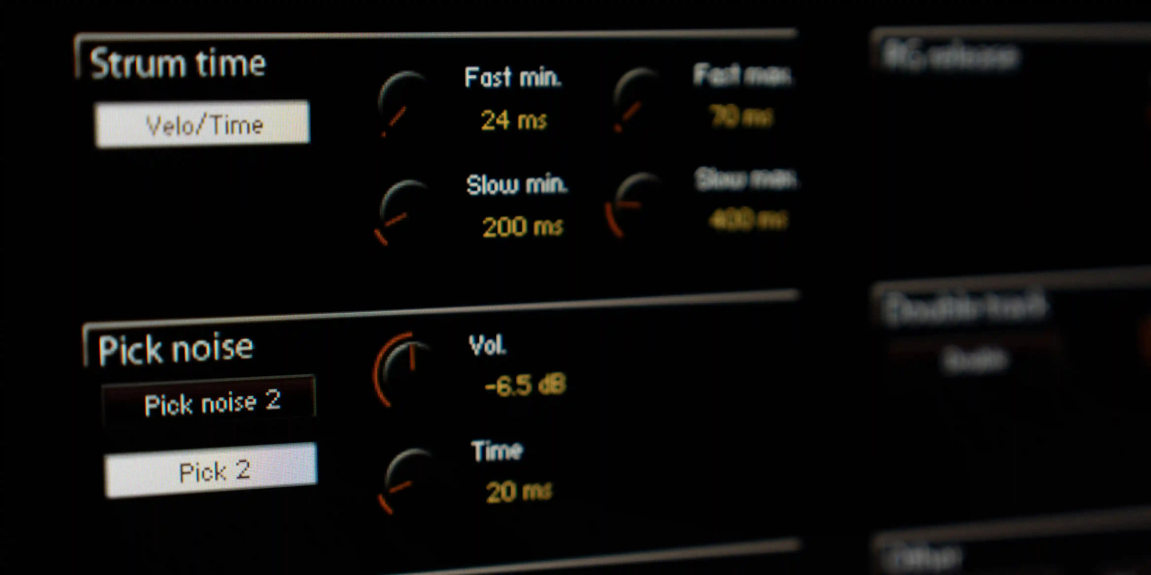
Task: Click the Pick noise section header
Action: click(176, 349)
